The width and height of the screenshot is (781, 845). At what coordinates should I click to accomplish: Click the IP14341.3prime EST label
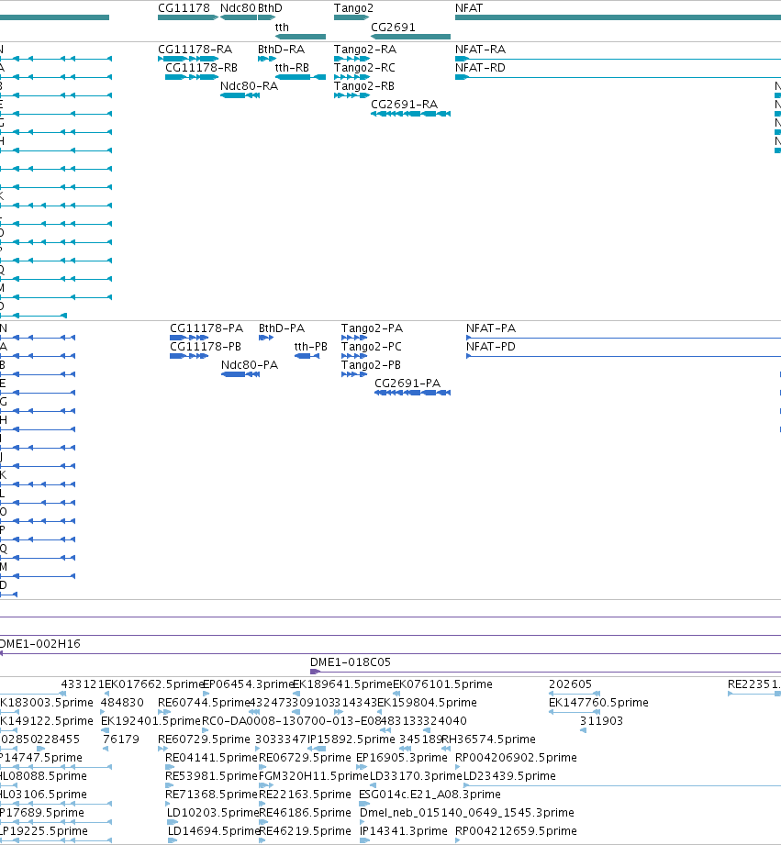(403, 831)
